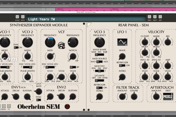Click the LFO1 rate knob
Screen dimensions: 176x117
point(38,91)
